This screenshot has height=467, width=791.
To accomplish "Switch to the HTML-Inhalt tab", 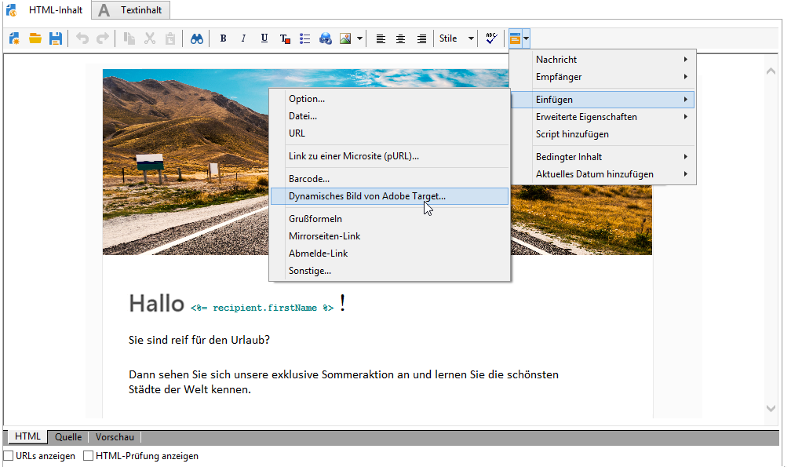I will pos(46,10).
